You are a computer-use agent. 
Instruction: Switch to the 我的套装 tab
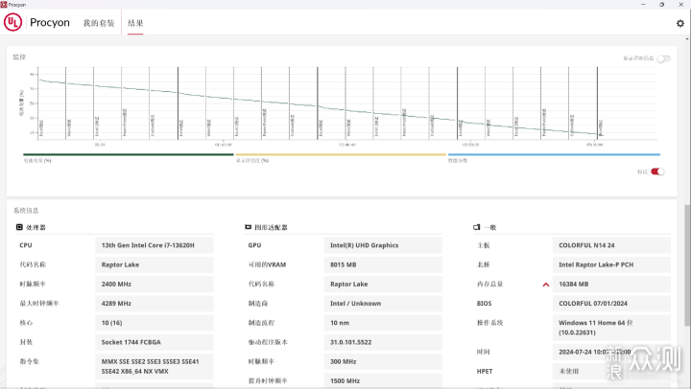pos(99,23)
